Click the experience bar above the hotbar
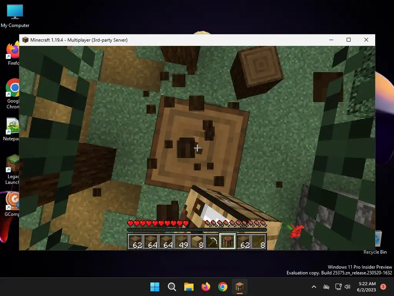The image size is (394, 296). [197, 230]
